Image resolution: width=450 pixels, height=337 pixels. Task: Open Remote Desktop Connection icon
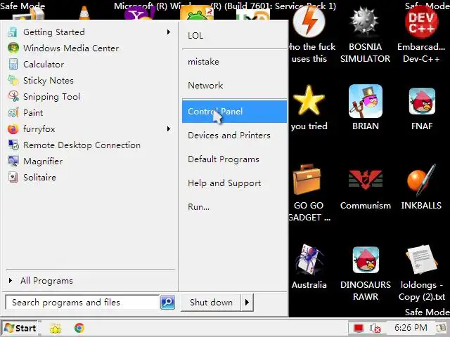tap(13, 145)
